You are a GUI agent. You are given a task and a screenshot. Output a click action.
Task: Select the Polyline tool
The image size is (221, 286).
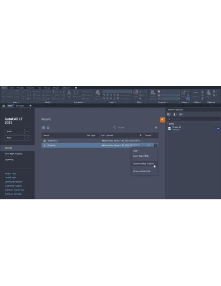click(x=10, y=94)
